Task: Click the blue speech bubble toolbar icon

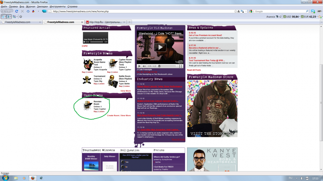Action: coord(44,11)
